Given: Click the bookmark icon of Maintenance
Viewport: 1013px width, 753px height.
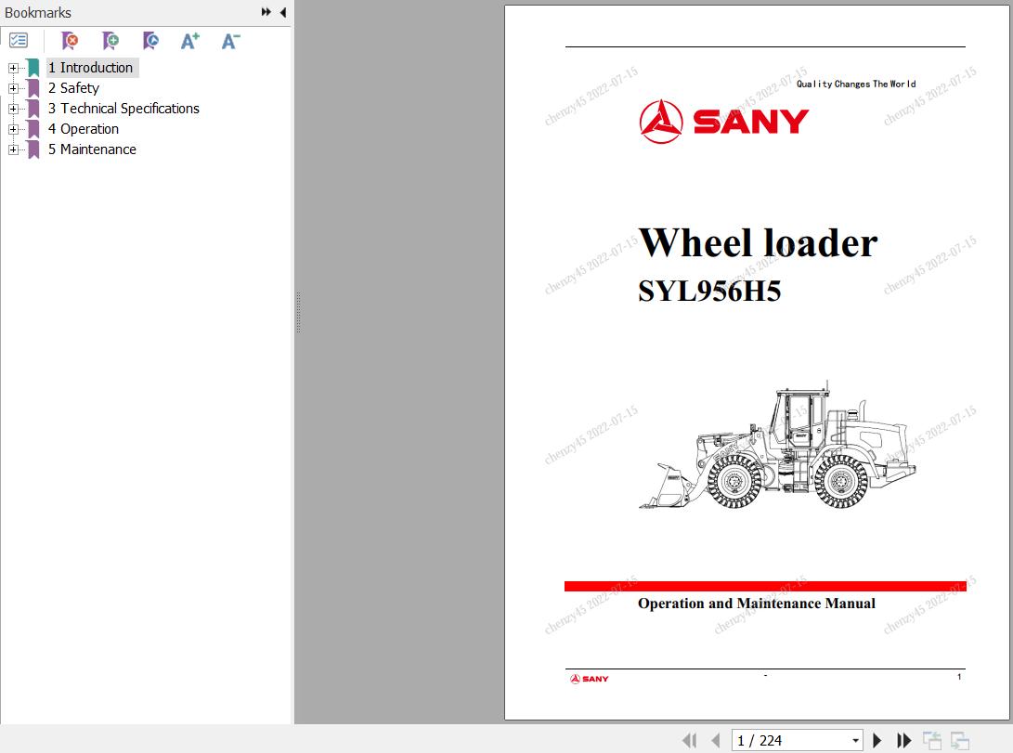Looking at the screenshot, I should tap(32, 149).
